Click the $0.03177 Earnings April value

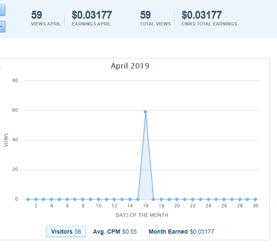pos(92,15)
